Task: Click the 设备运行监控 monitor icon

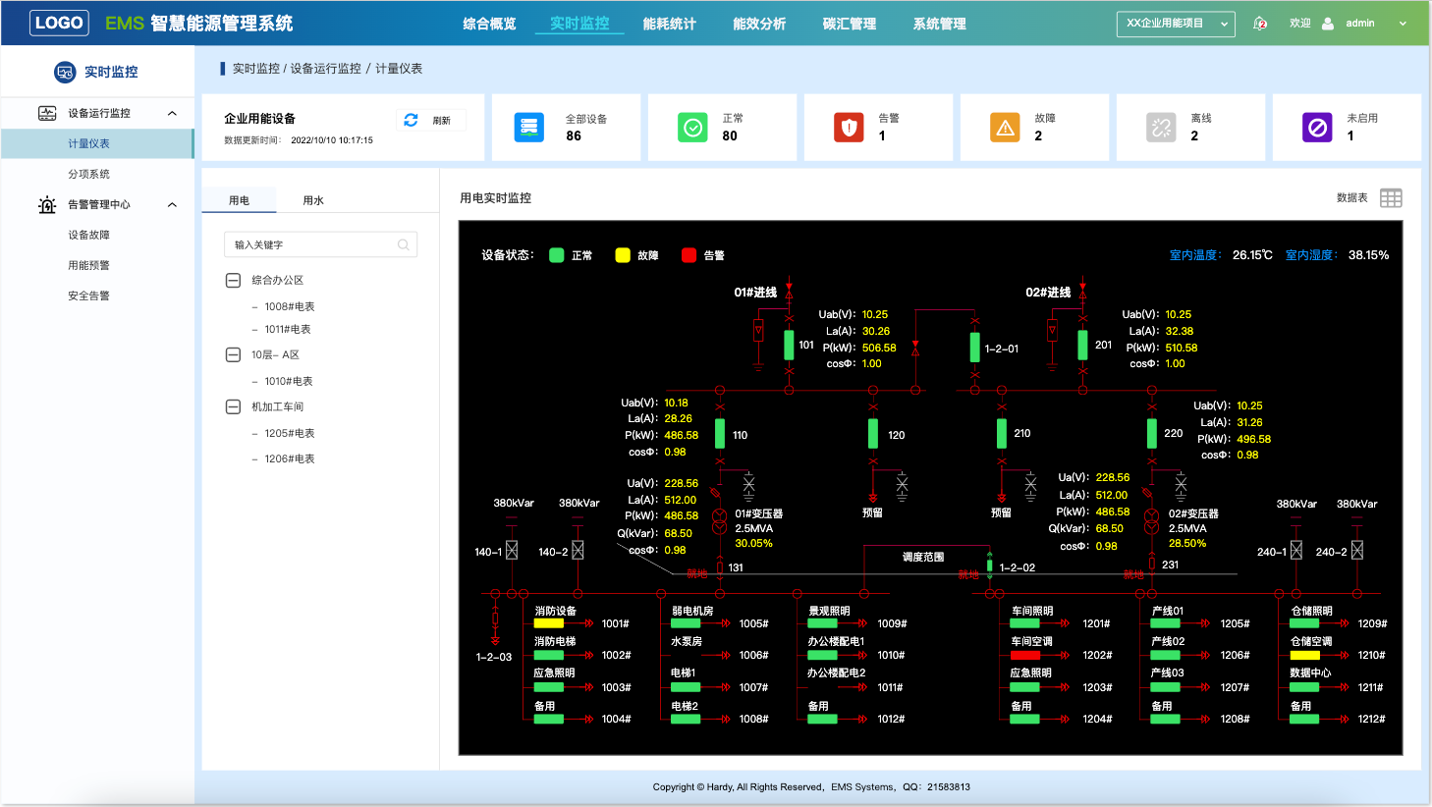Action: coord(47,113)
